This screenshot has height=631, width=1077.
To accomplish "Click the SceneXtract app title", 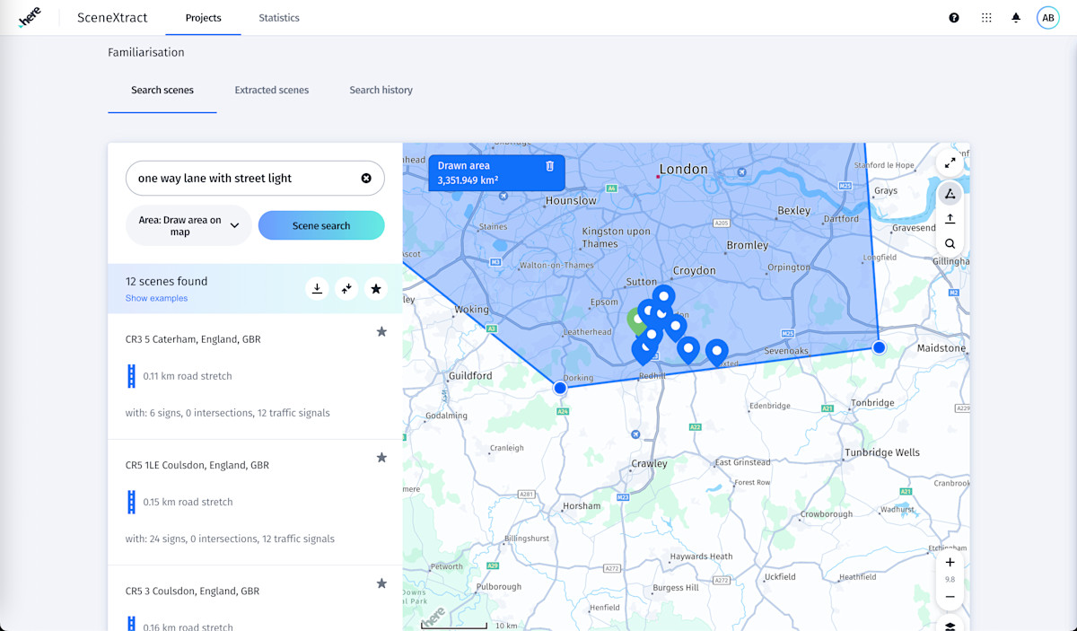I will click(x=113, y=17).
